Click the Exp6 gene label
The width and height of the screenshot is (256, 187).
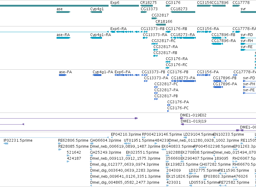point(115,3)
